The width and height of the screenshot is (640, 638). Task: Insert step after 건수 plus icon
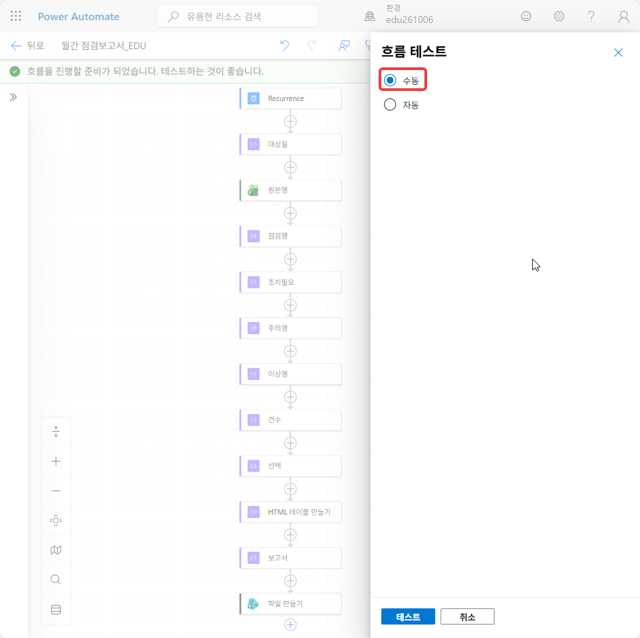[290, 443]
